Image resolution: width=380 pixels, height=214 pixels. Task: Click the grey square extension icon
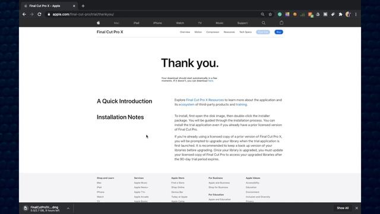(325, 14)
